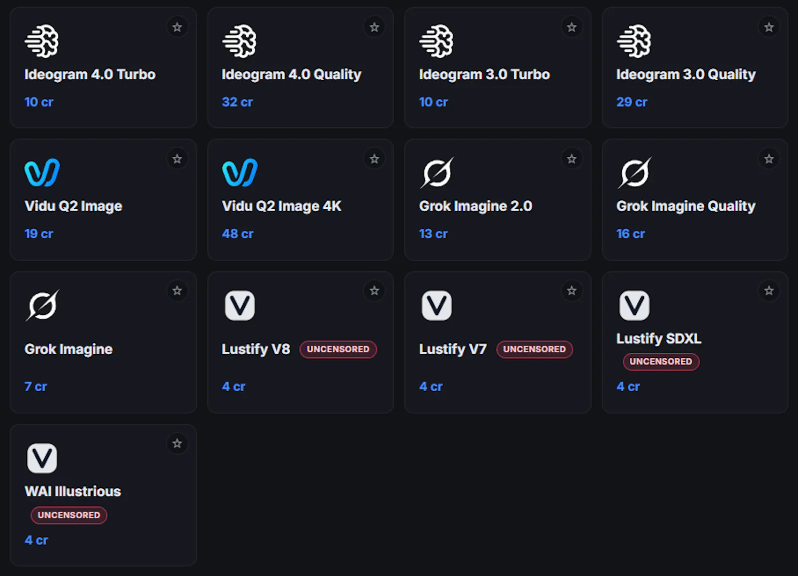Screen dimensions: 798x576
Task: Choose the Ideogram 4.0 Quality title
Action: [291, 75]
